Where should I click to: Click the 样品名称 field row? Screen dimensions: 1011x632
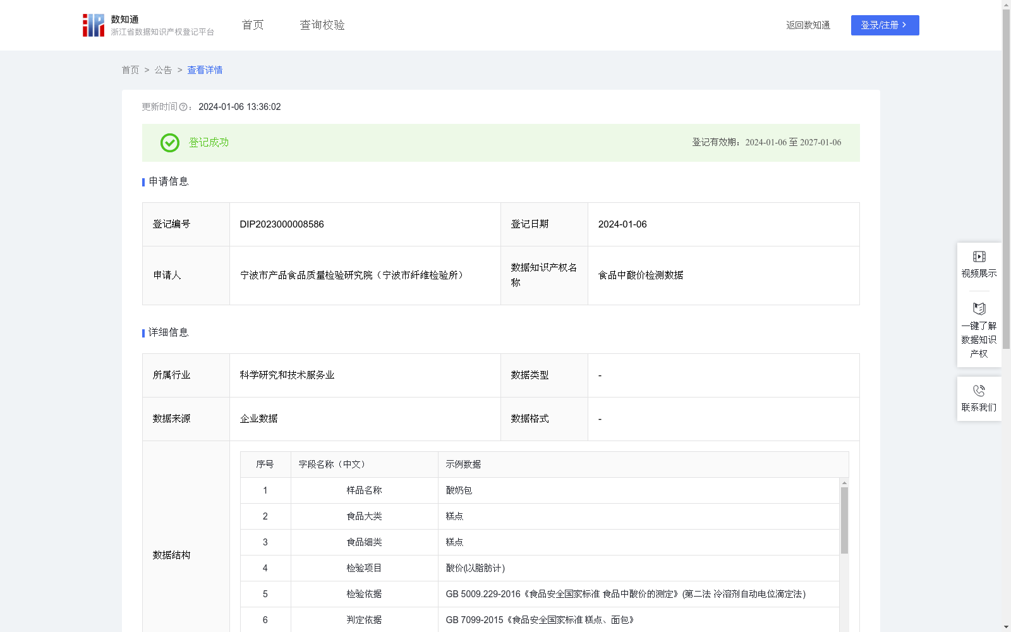540,490
